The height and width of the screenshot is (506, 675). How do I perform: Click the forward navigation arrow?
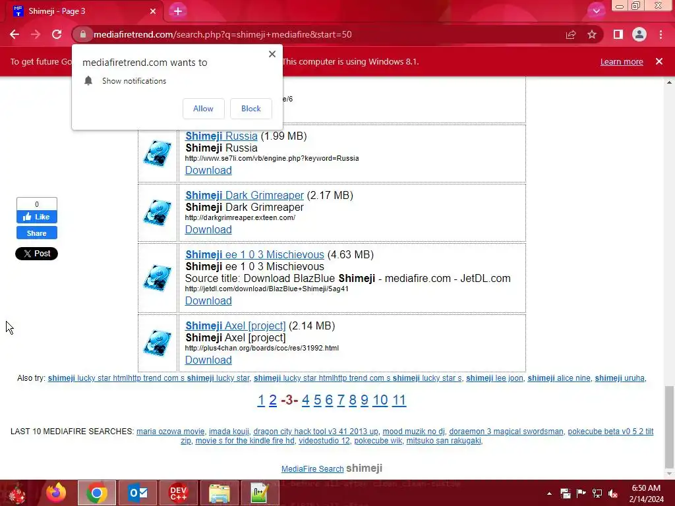(x=36, y=34)
